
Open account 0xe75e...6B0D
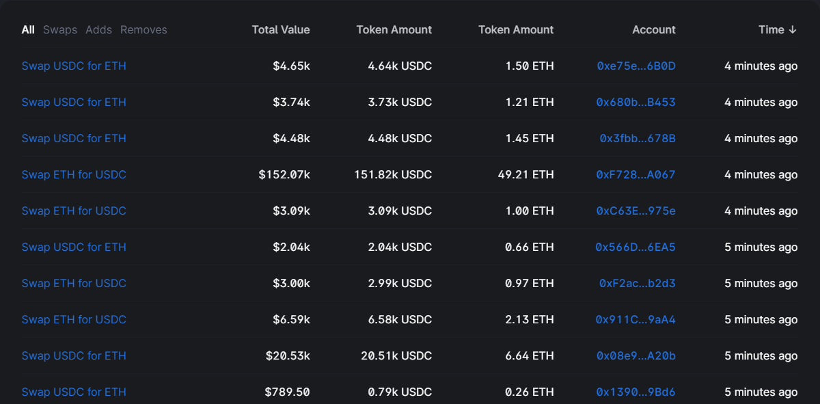636,66
